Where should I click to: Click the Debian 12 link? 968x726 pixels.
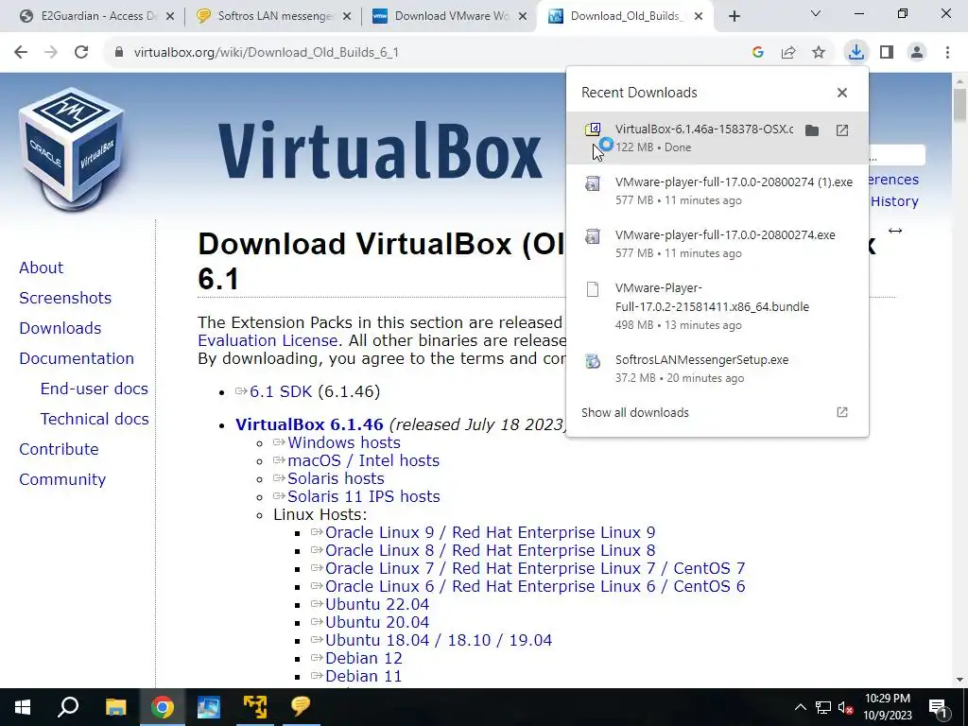click(364, 658)
